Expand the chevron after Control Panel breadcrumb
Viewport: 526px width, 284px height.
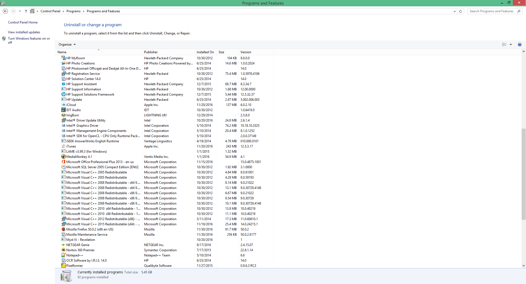[x=63, y=11]
